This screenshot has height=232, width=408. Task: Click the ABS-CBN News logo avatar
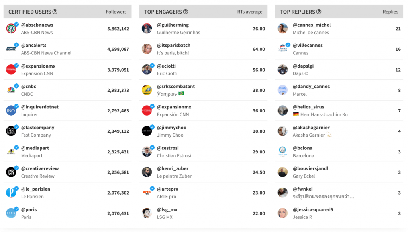11,29
